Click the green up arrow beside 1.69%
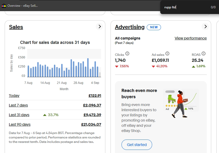Image resolution: width=219 pixels, height=153 pixels. [194, 66]
